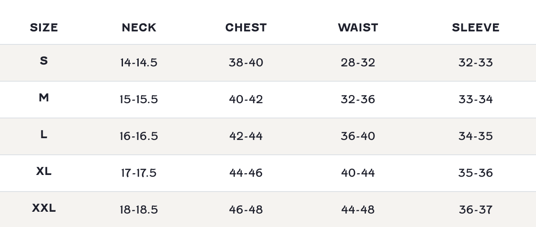Click the NECK column header
Image resolution: width=536 pixels, height=227 pixels.
(x=139, y=27)
